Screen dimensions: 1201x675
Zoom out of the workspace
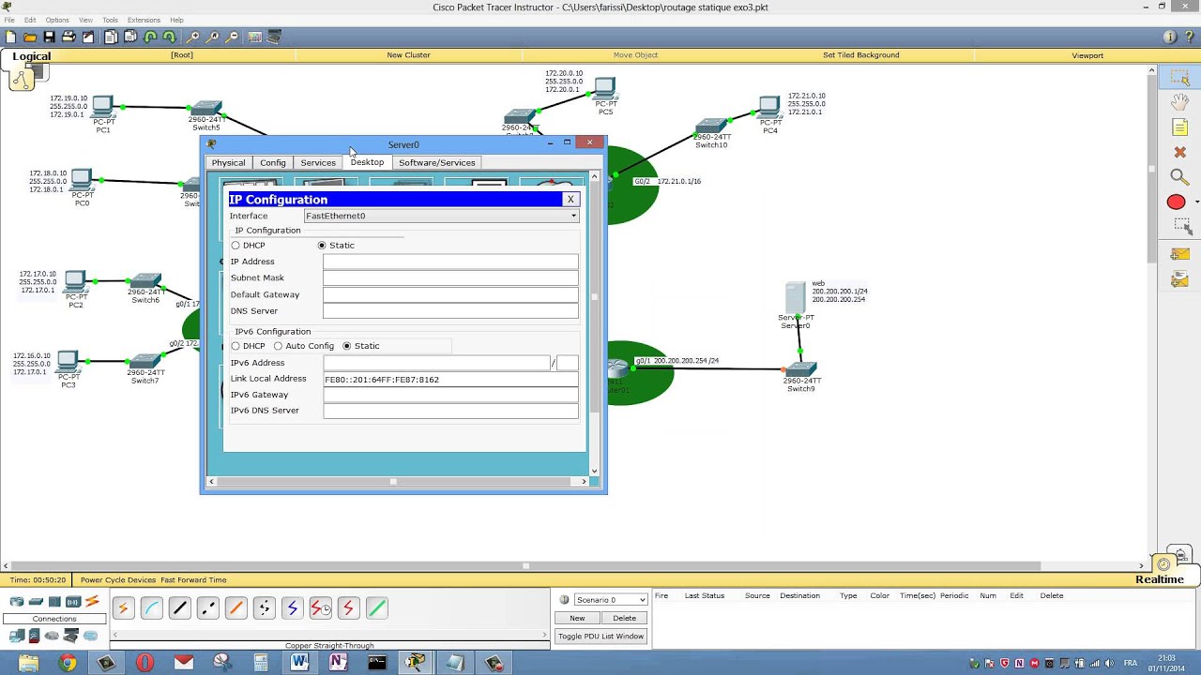click(x=233, y=37)
